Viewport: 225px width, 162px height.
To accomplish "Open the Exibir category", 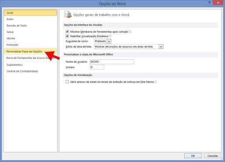I will (31, 19).
